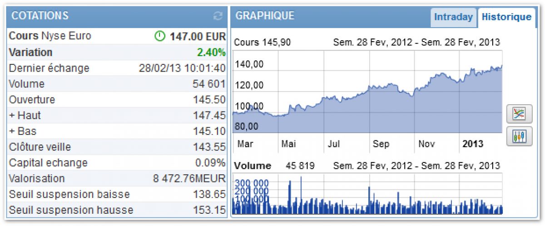Click the green 2.40% variation value
545x226 pixels.
tap(211, 52)
